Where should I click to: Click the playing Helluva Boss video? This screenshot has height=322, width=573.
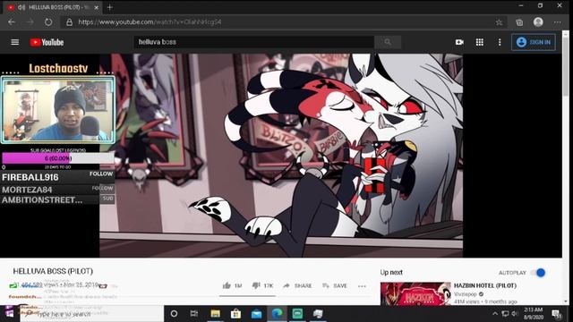(281, 156)
